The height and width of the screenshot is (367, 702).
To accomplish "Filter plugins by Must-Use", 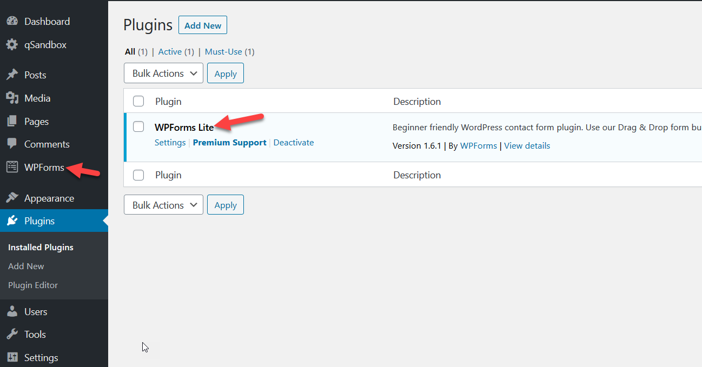I will click(223, 52).
